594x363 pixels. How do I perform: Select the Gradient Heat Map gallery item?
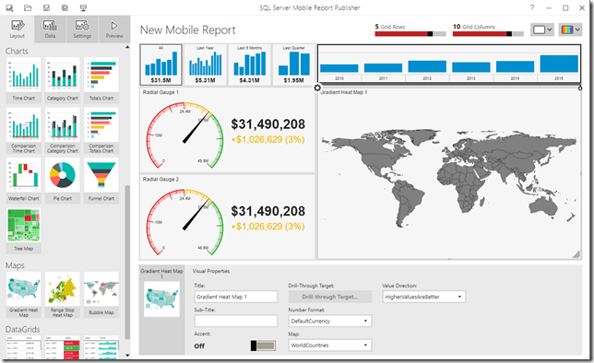[23, 295]
